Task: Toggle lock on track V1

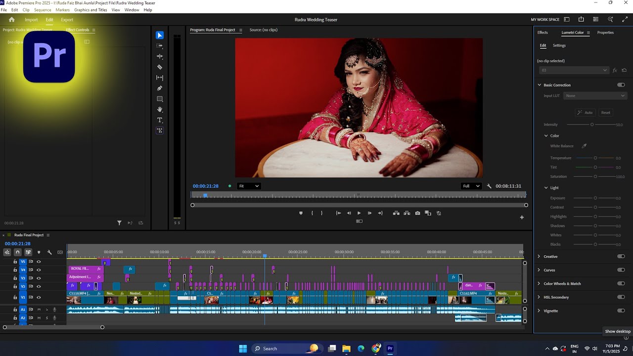Action: pos(15,297)
